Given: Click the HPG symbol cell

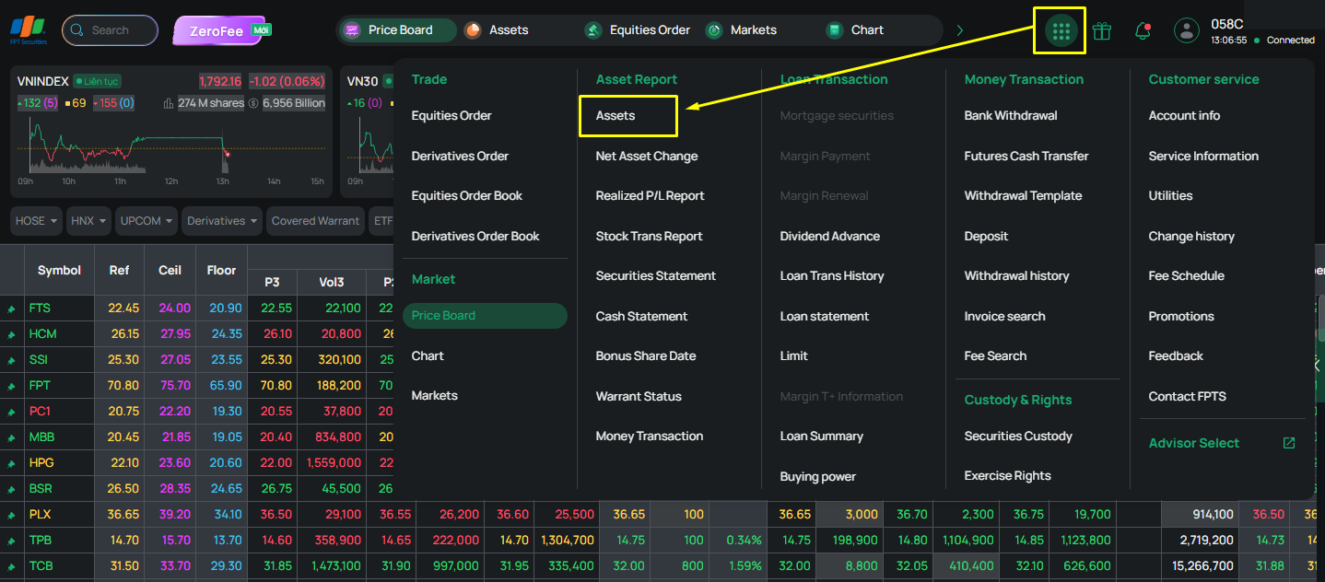Looking at the screenshot, I should tap(59, 463).
